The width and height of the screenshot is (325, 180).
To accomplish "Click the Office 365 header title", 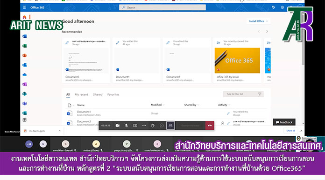I will 37,7.
